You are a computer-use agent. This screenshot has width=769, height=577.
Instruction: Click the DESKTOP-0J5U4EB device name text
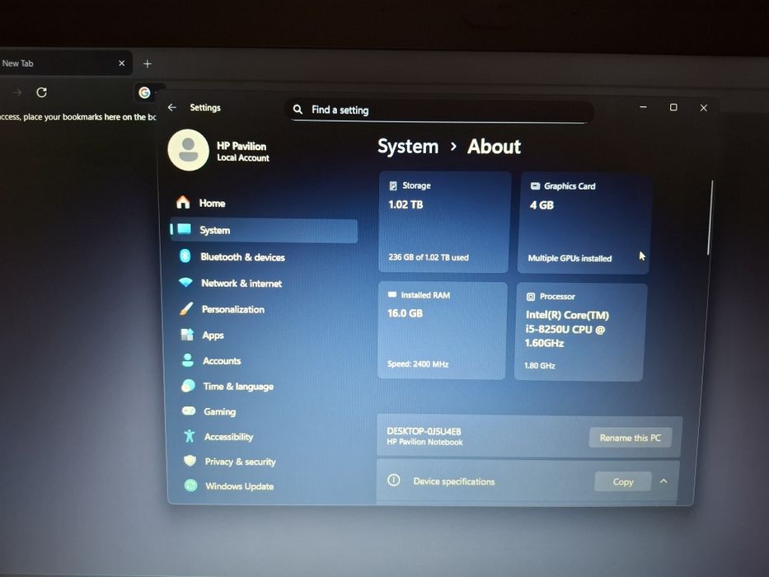pyautogui.click(x=424, y=431)
